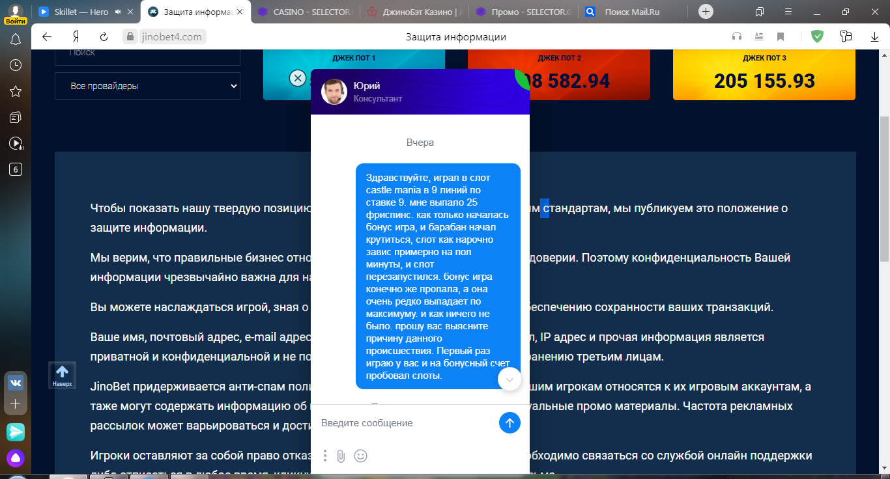Open the VK icon in the sidebar

click(x=16, y=383)
